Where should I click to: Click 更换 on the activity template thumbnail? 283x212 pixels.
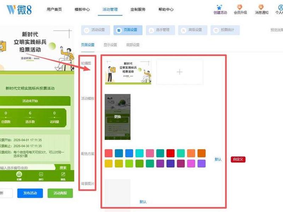pyautogui.click(x=117, y=117)
